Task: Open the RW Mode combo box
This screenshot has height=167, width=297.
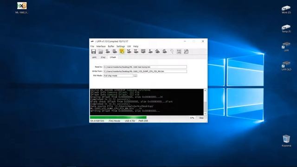Action: [x=118, y=76]
